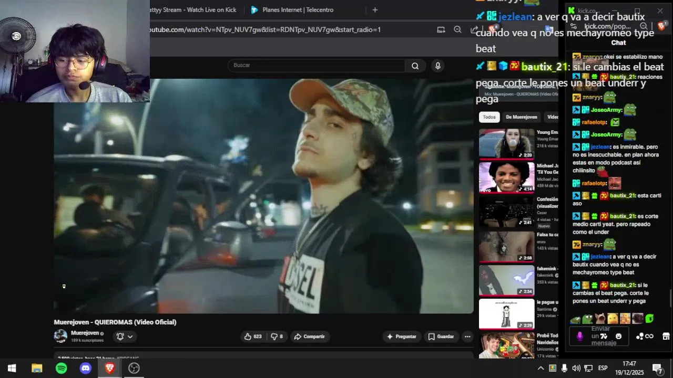Open the Falsa tu cara video thumbnail

tap(506, 246)
